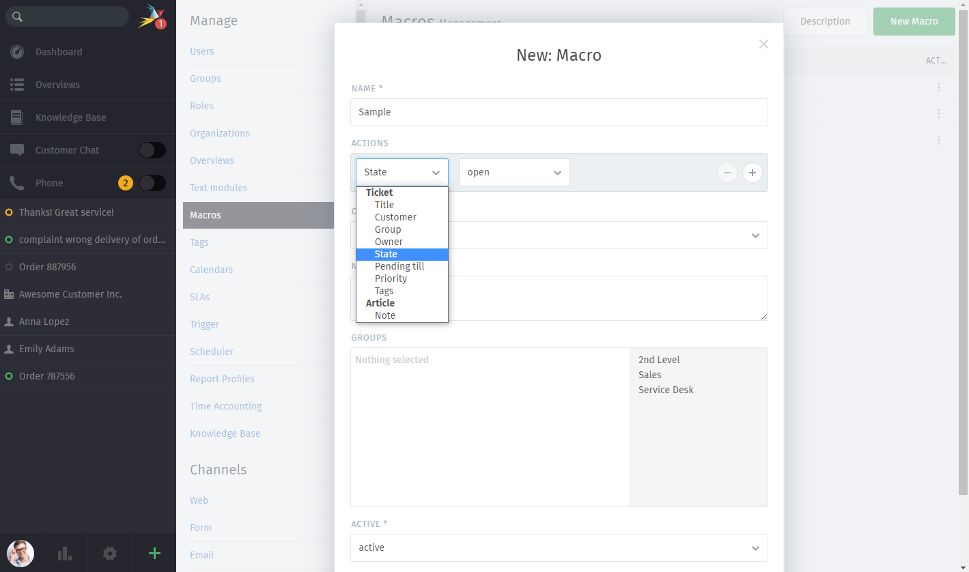Viewport: 969px width, 572px height.
Task: Open Calendars in Manage menu
Action: click(212, 270)
